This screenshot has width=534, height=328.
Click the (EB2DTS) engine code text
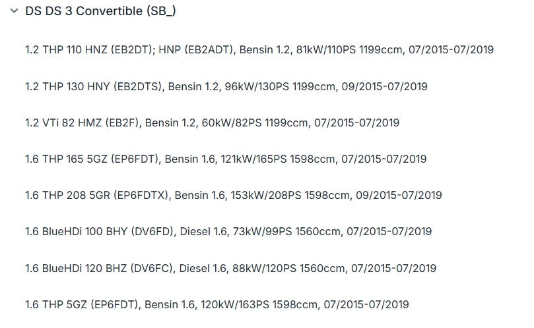(x=137, y=87)
